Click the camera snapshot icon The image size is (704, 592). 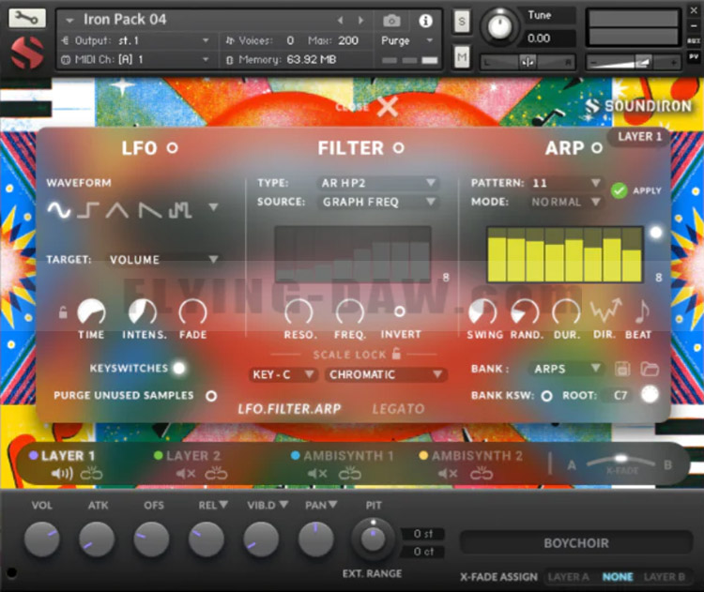point(390,20)
